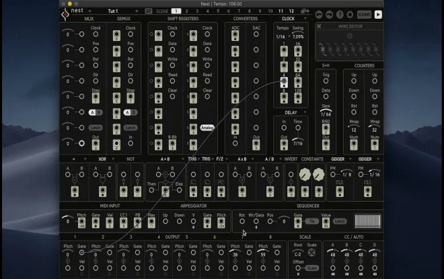Toggle the MUX A/B switch

click(x=96, y=112)
